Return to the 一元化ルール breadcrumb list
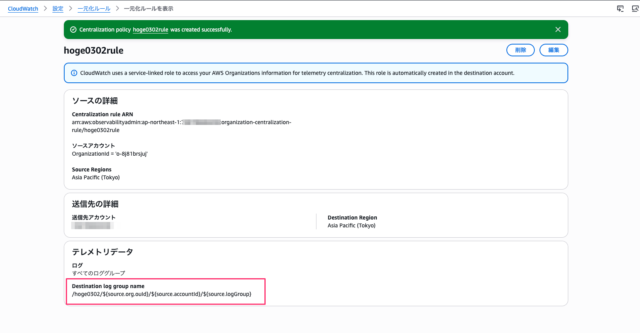 [94, 9]
